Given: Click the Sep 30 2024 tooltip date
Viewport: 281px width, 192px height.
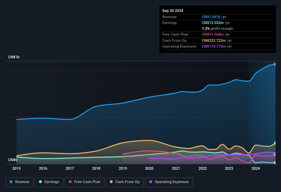Looking at the screenshot, I should coord(173,11).
